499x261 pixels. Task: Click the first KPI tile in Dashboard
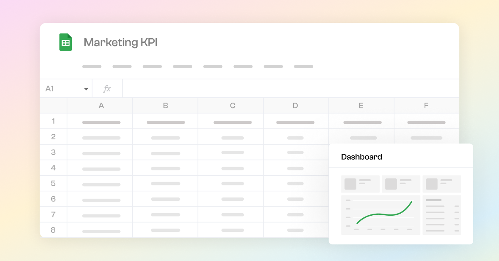pos(360,184)
